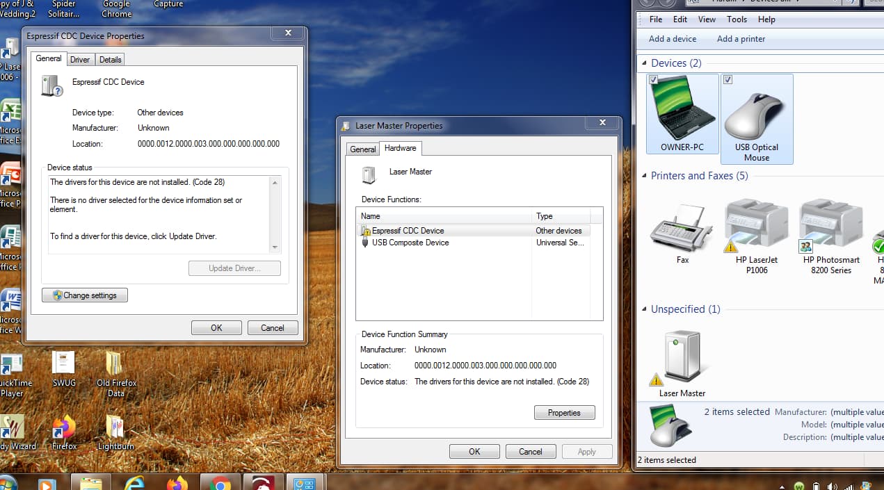Open the Tools menu
The image size is (884, 490).
[737, 19]
